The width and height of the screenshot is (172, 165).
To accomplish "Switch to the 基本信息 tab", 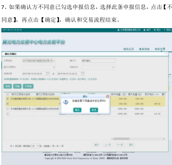I will (x=144, y=49).
